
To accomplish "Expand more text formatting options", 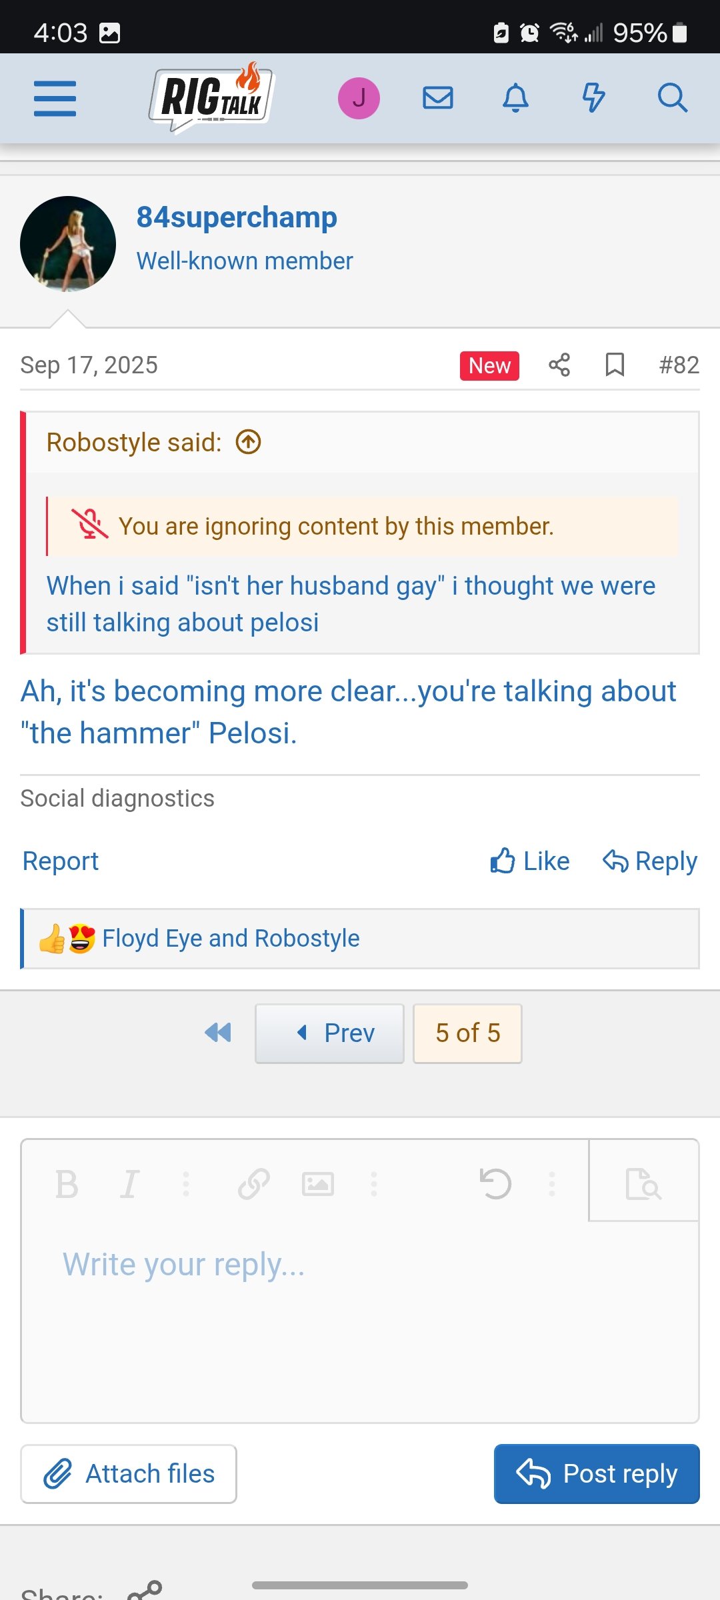I will (x=186, y=1185).
